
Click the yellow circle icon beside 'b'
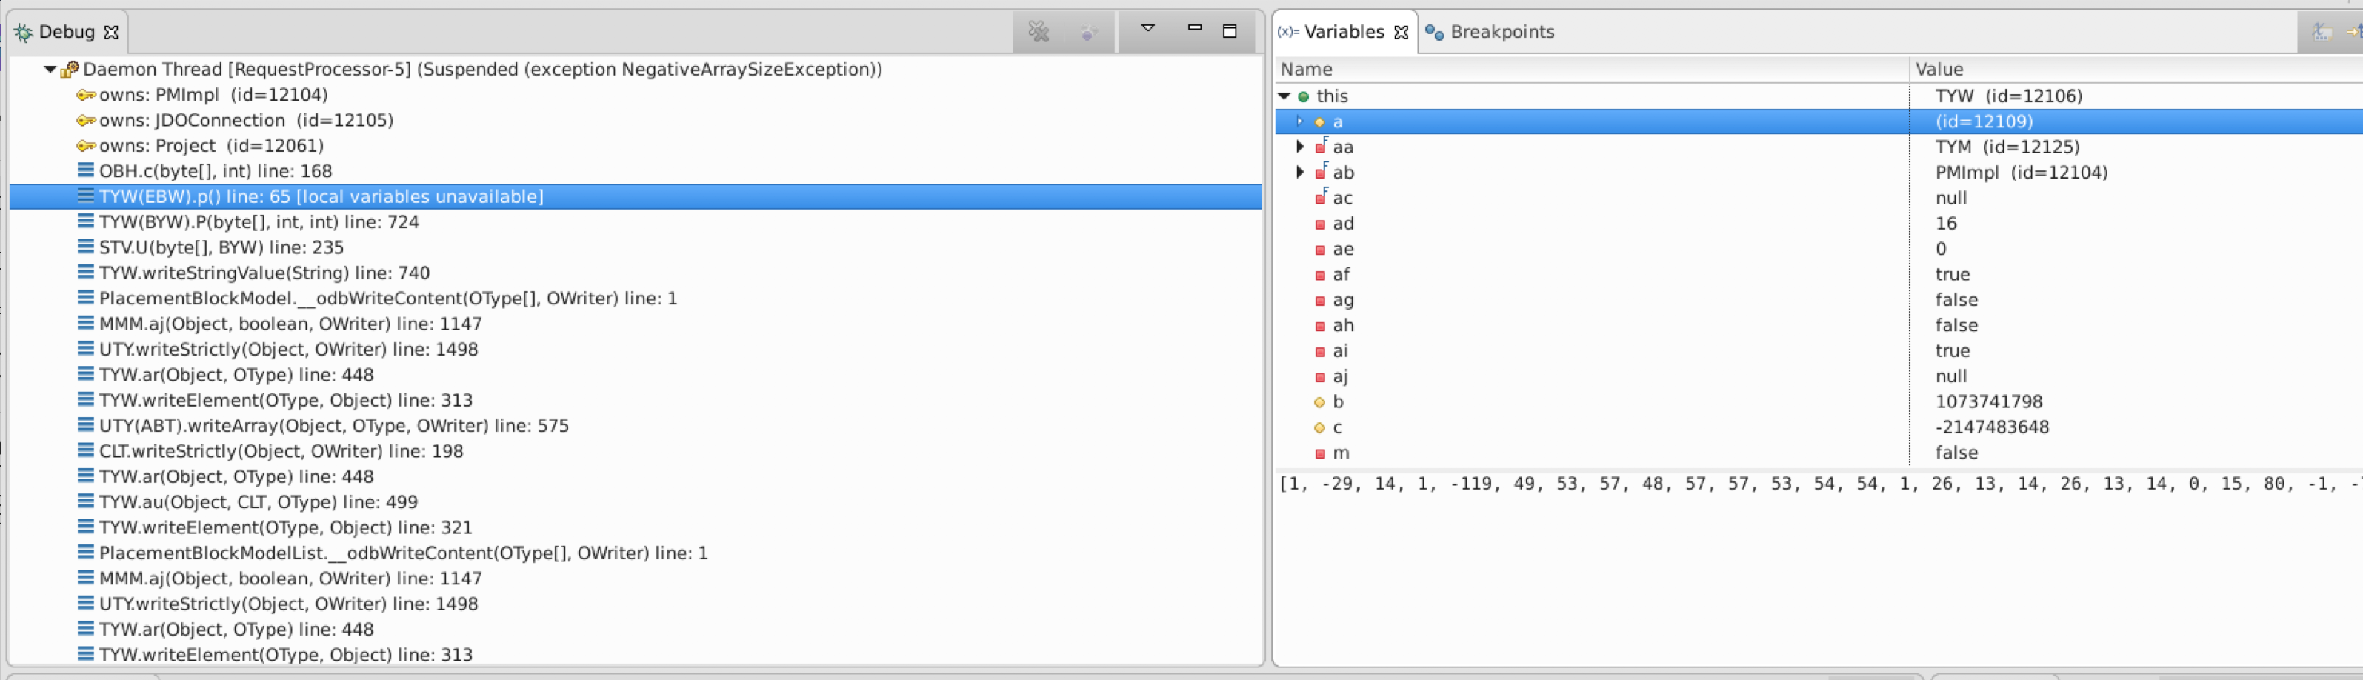[1320, 402]
